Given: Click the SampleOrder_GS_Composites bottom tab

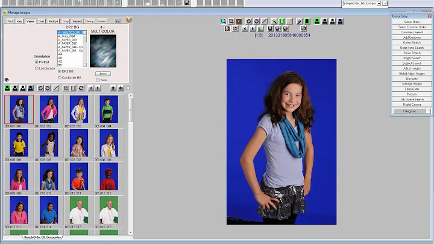Looking at the screenshot, I should tap(42, 237).
